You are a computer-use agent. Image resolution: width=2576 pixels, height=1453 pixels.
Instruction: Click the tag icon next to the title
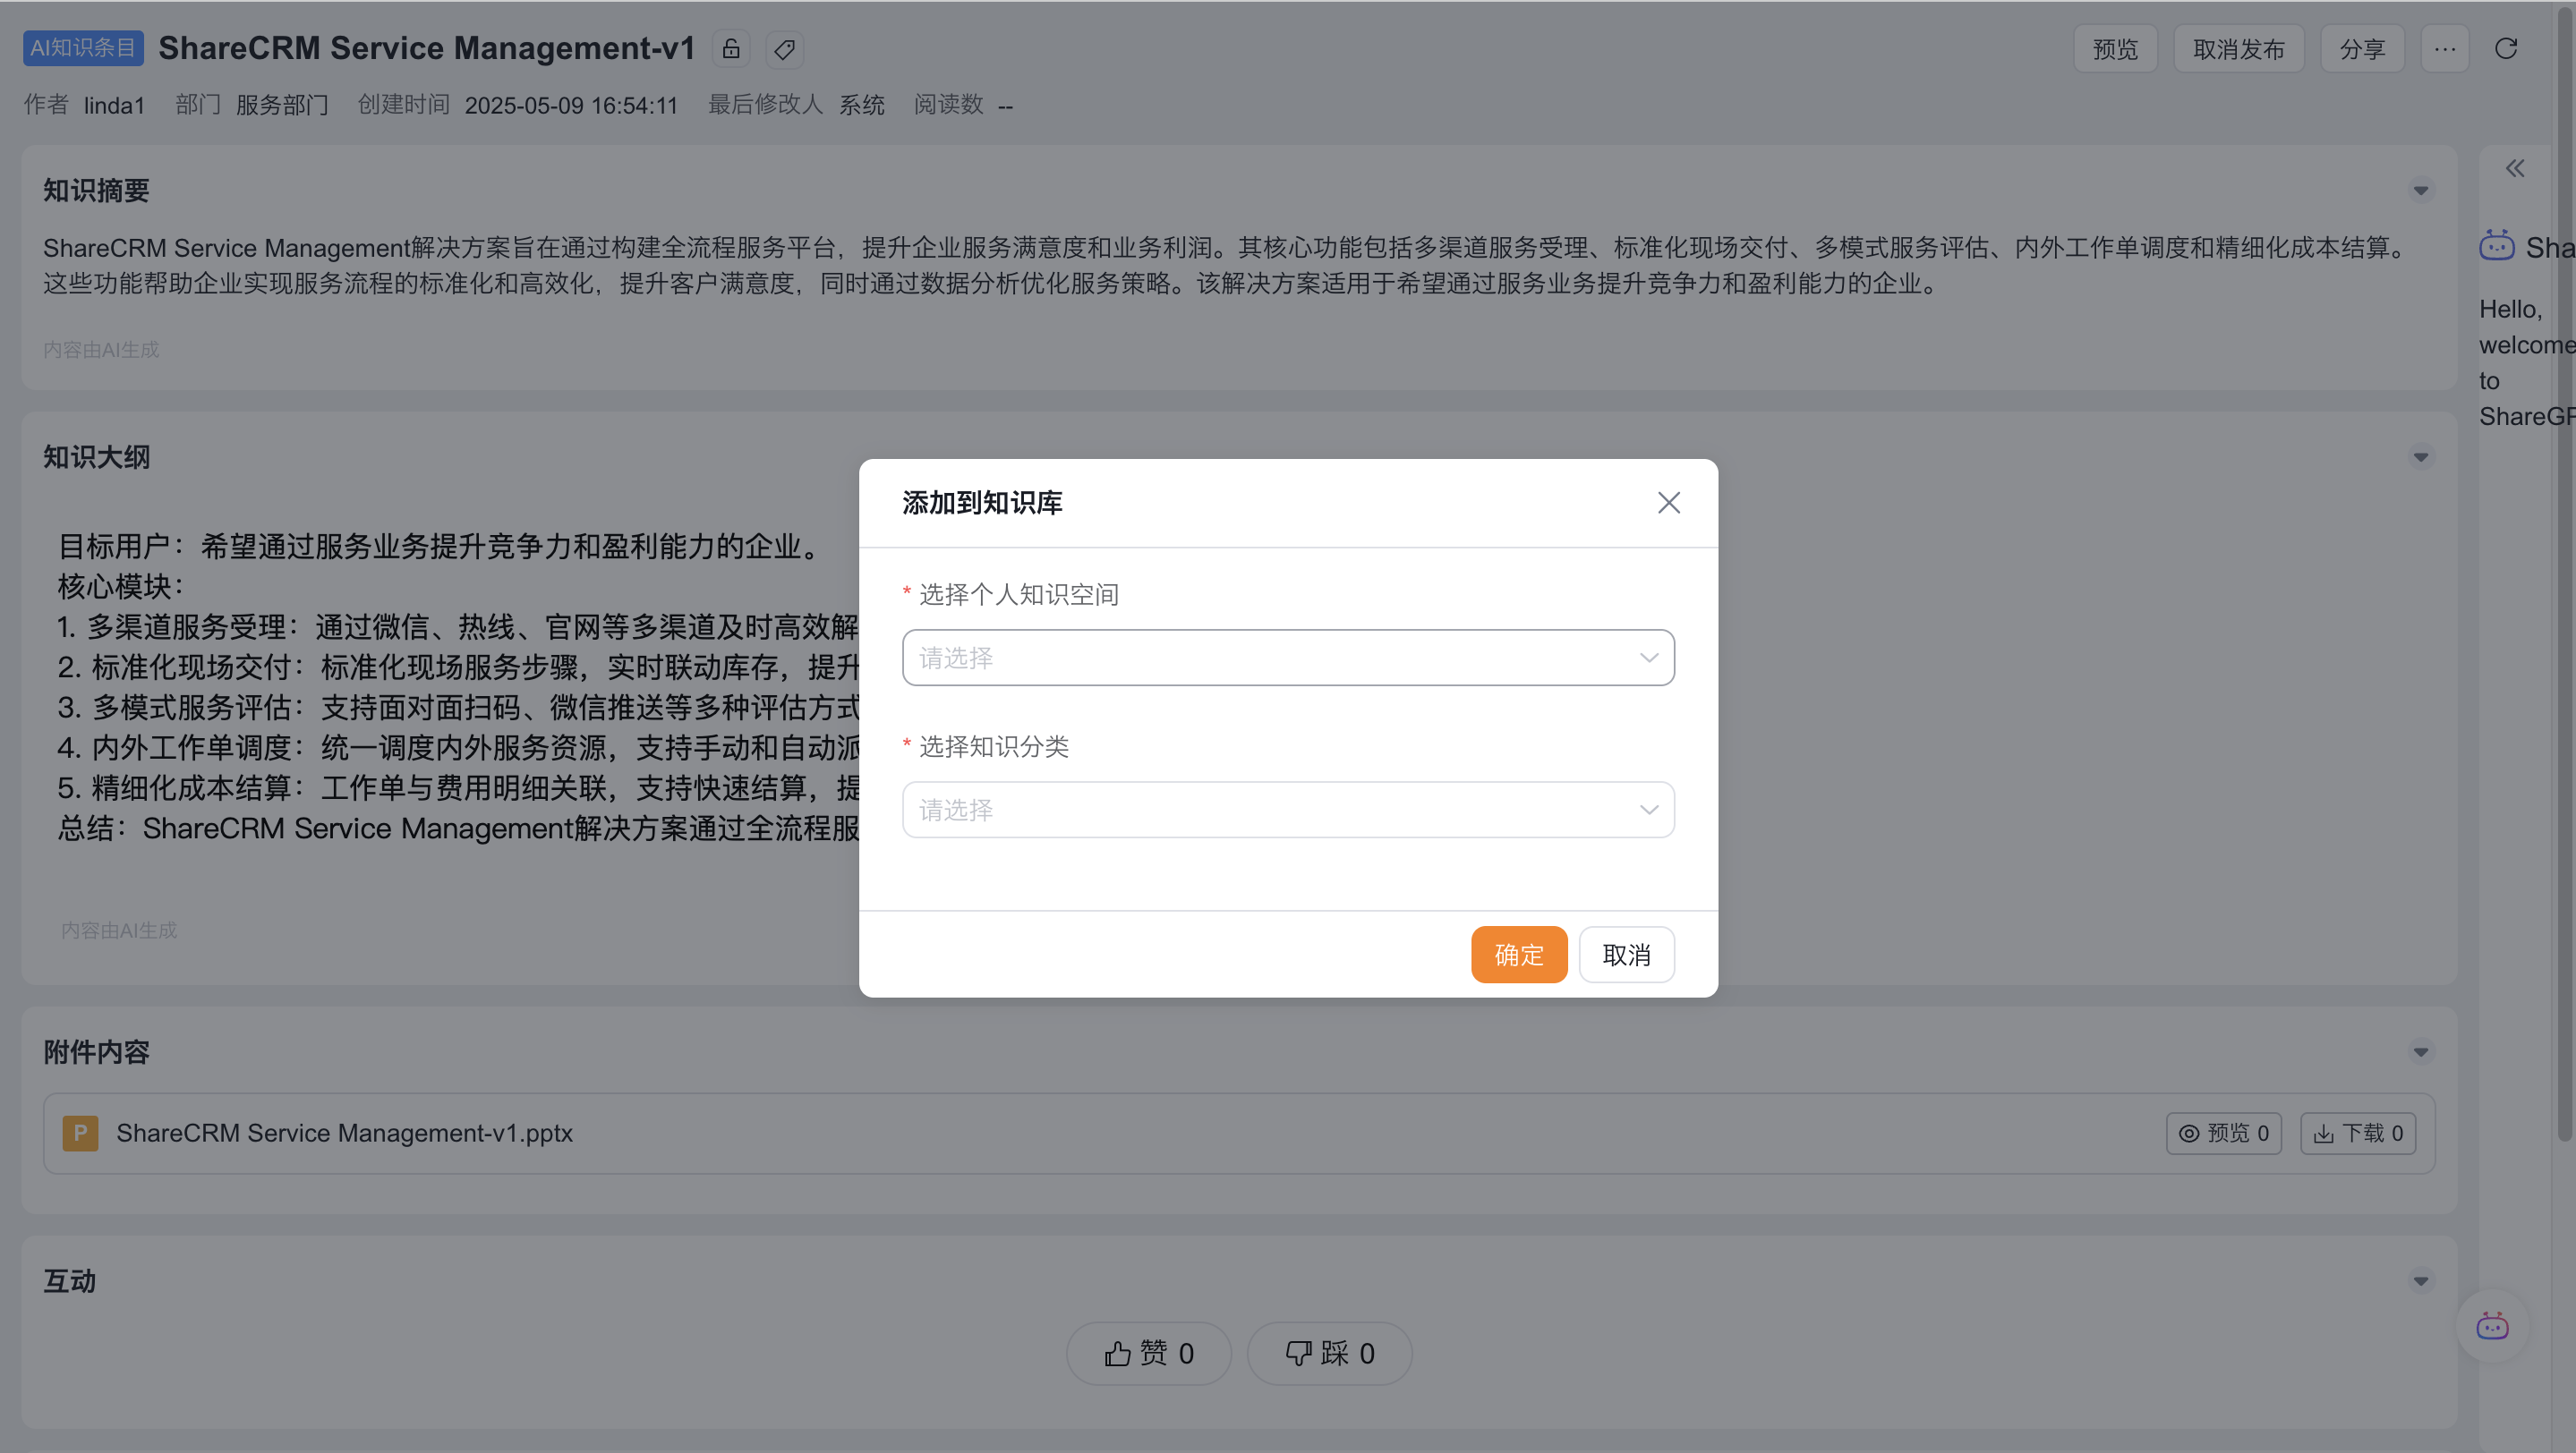pos(785,49)
